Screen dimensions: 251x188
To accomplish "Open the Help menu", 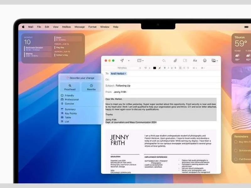I will (x=115, y=27).
